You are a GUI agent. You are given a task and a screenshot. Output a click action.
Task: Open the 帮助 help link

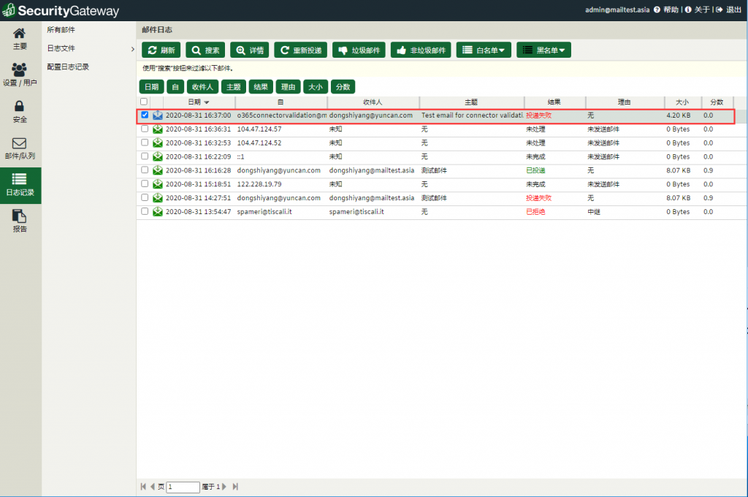667,10
